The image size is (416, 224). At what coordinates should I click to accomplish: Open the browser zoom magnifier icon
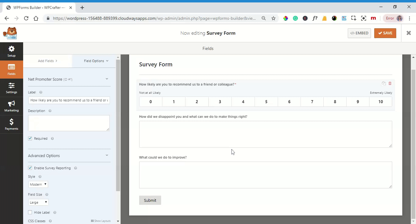[264, 18]
